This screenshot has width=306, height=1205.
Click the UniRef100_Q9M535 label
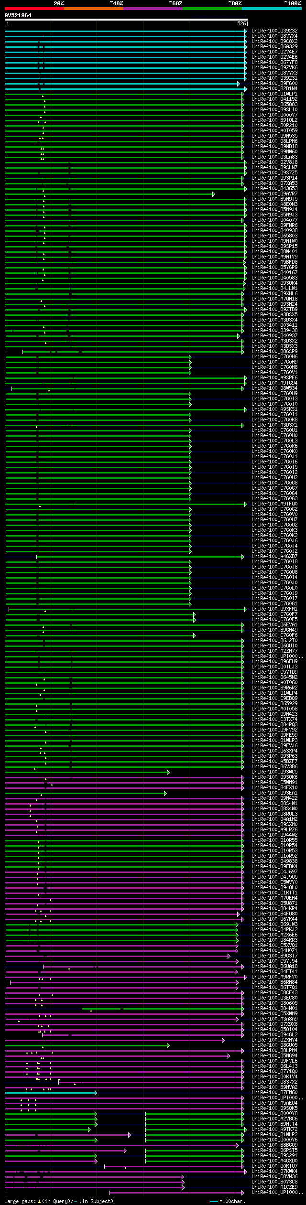click(x=274, y=136)
